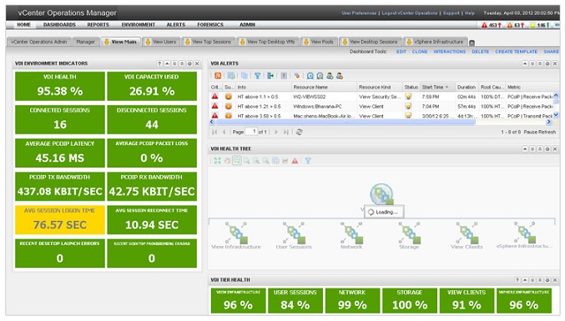This screenshot has width=565, height=321.
Task: Click Pause Refresh in VDI Alerts
Action: tap(540, 132)
